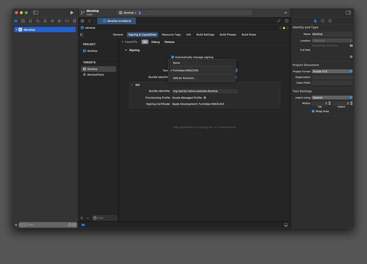Open the File inspector tab
Viewport: 367px width, 264px height.
point(315,21)
